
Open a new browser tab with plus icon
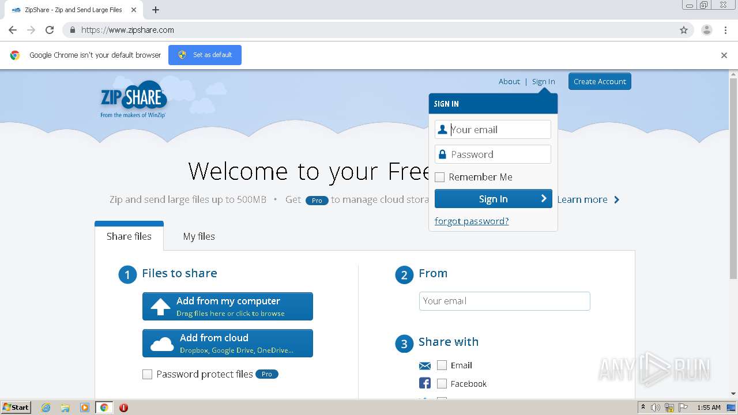pos(156,10)
